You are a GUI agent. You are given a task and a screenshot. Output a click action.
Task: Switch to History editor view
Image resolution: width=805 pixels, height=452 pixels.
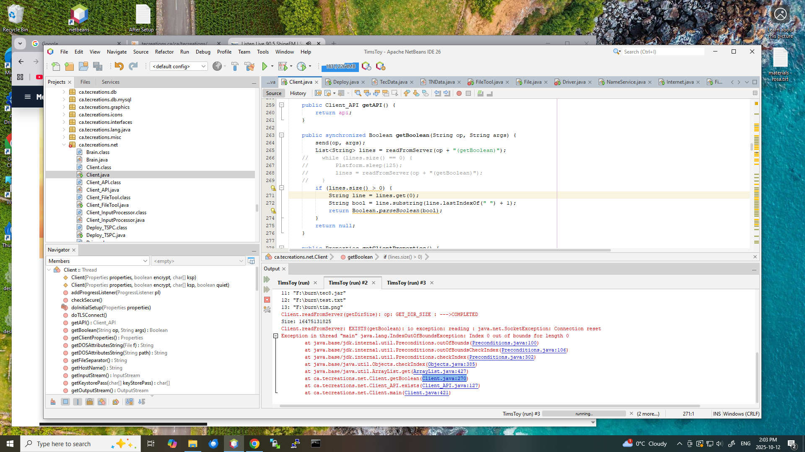pyautogui.click(x=298, y=93)
